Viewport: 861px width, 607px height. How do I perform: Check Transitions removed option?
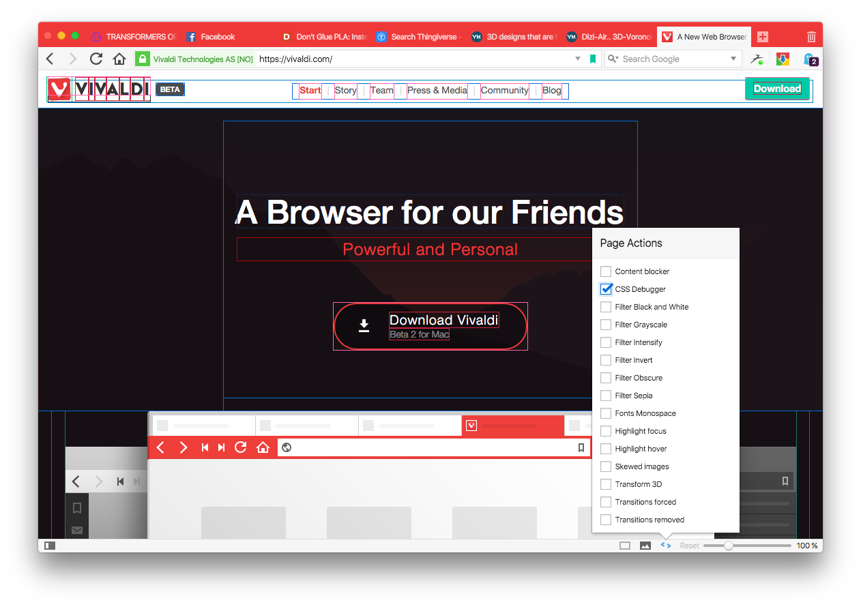click(x=606, y=520)
